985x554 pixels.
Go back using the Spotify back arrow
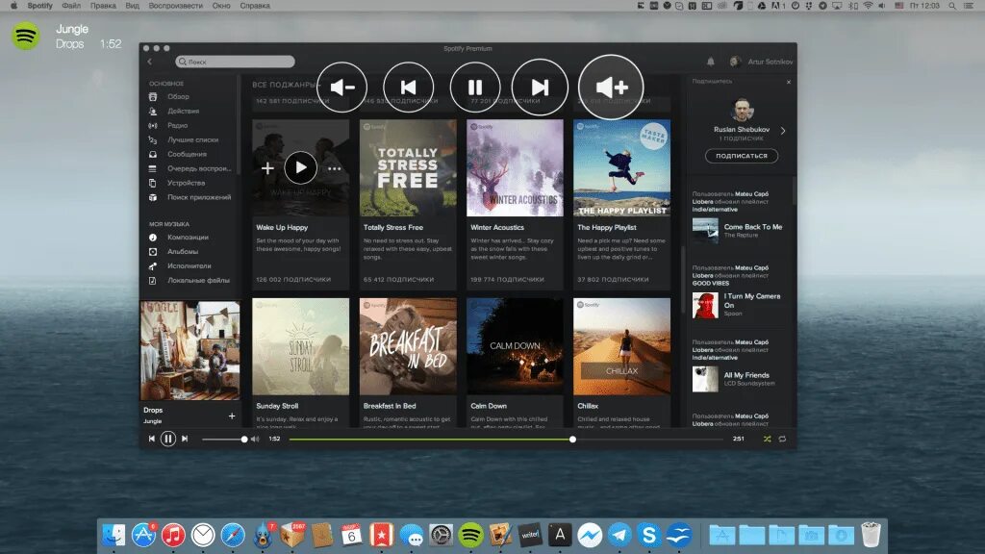149,62
